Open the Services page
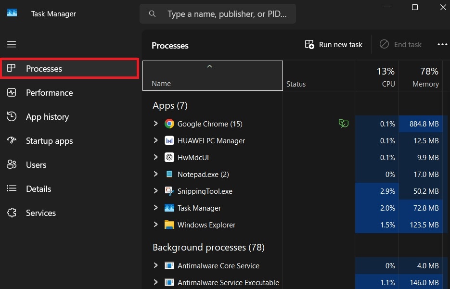The height and width of the screenshot is (289, 450). click(x=70, y=213)
